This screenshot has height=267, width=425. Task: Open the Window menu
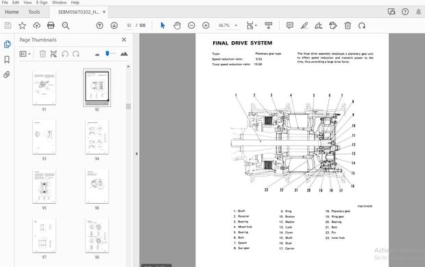(x=59, y=3)
